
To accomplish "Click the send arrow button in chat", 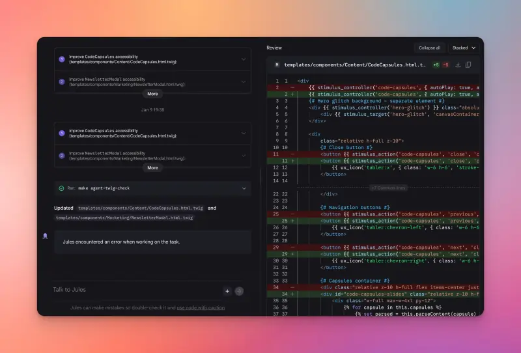I will [239, 291].
